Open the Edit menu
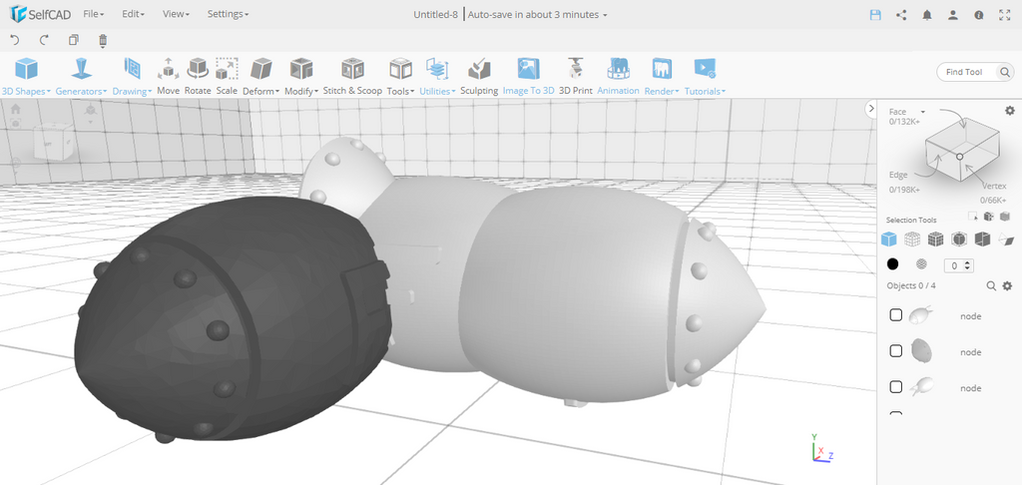Viewport: 1022px width, 485px height. click(x=133, y=14)
